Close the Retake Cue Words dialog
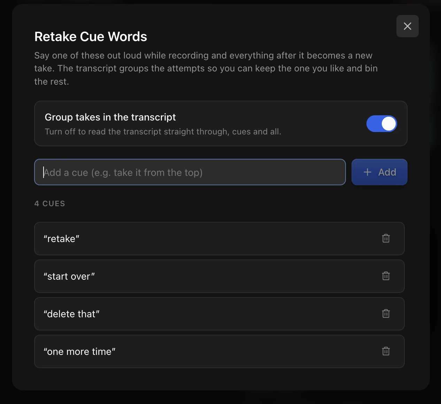Image resolution: width=441 pixels, height=404 pixels. (408, 26)
